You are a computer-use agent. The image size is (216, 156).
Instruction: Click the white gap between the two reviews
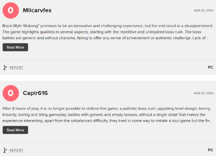pos(108,78)
